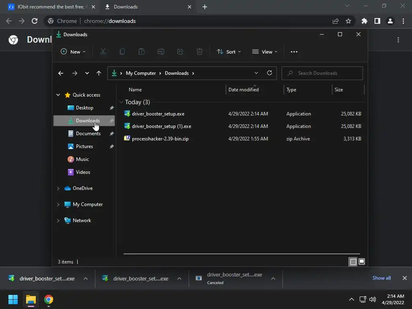Refresh the Downloads folder view
The height and width of the screenshot is (309, 412).
pyautogui.click(x=269, y=73)
